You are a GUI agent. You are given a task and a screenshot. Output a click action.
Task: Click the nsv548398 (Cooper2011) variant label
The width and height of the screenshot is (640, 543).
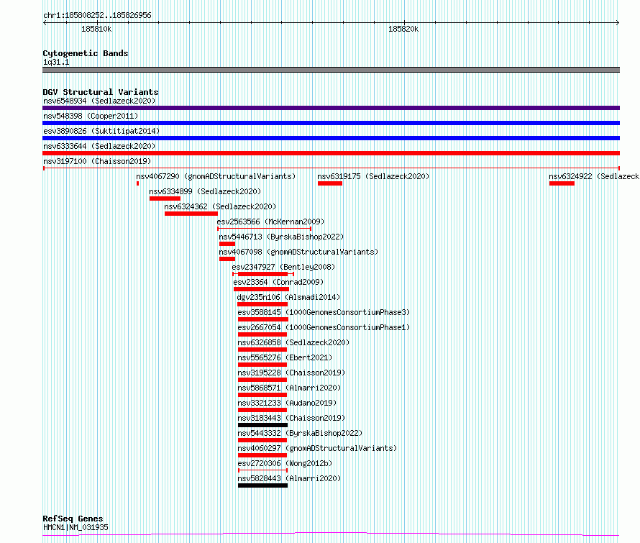pyautogui.click(x=91, y=116)
